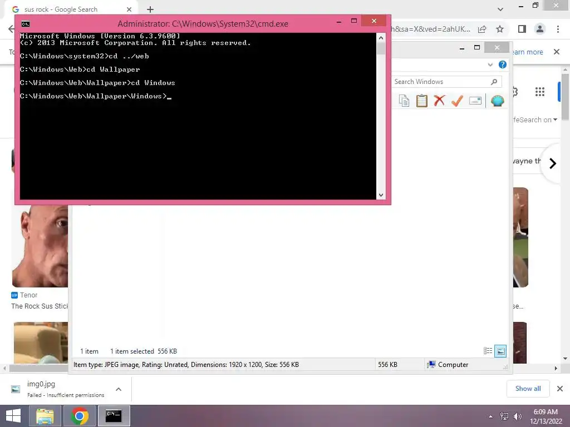Viewport: 570px width, 427px height.
Task: Show hidden tray icons arrow
Action: coord(491,416)
